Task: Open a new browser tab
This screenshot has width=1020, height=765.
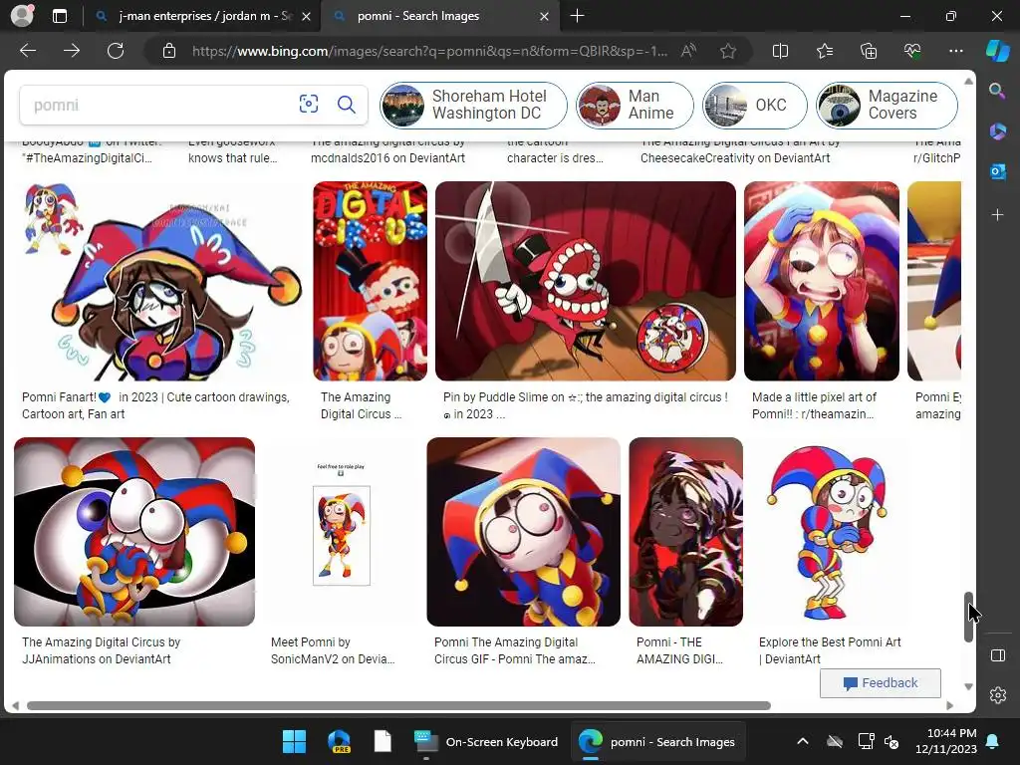Action: click(577, 16)
